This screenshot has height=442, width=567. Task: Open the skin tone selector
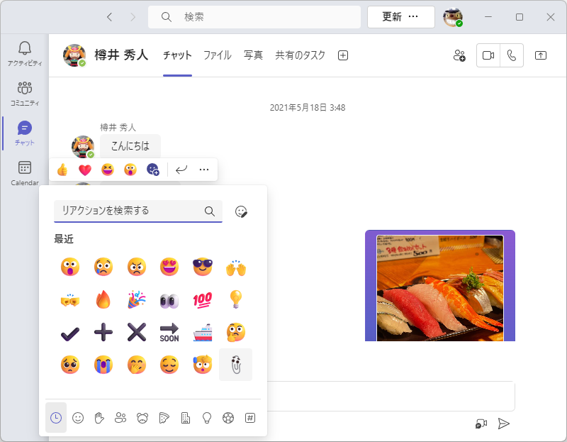[240, 211]
